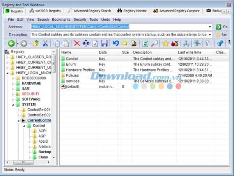Image resolution: width=234 pixels, height=176 pixels.
Task: Select BCD00000000 key in tree
Action: [34, 78]
